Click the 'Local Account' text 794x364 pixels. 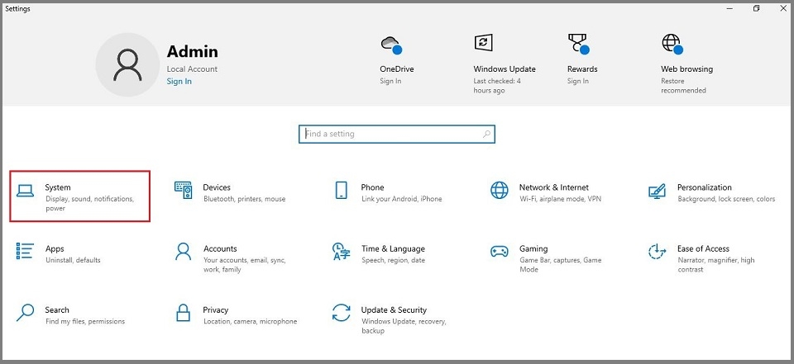click(192, 69)
